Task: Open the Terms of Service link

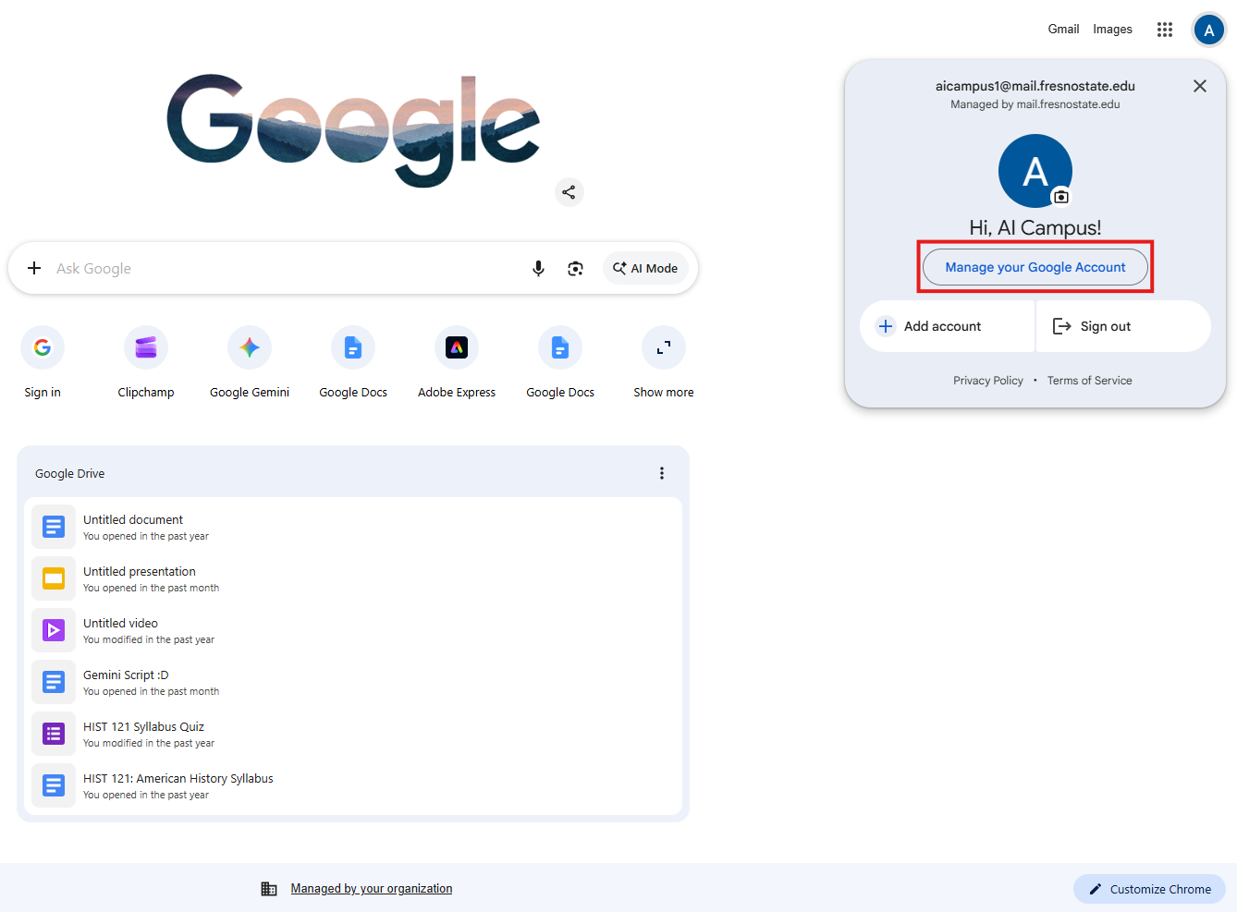Action: [1089, 381]
